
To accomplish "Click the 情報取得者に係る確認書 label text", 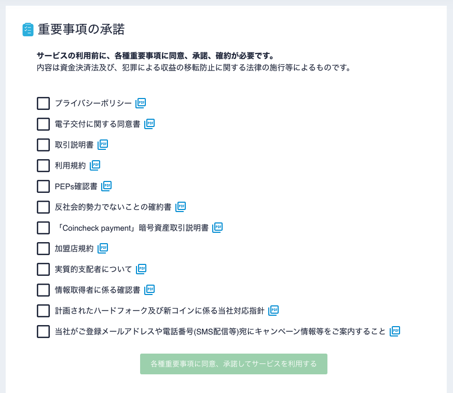I will [98, 290].
